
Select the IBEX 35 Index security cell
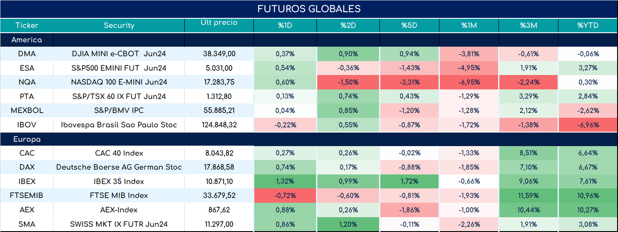pyautogui.click(x=119, y=181)
